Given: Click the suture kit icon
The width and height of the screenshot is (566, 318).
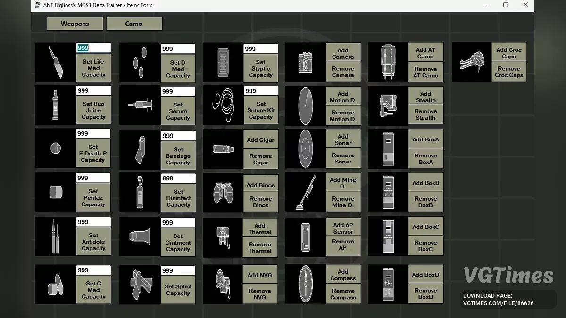Looking at the screenshot, I should click(x=223, y=105).
